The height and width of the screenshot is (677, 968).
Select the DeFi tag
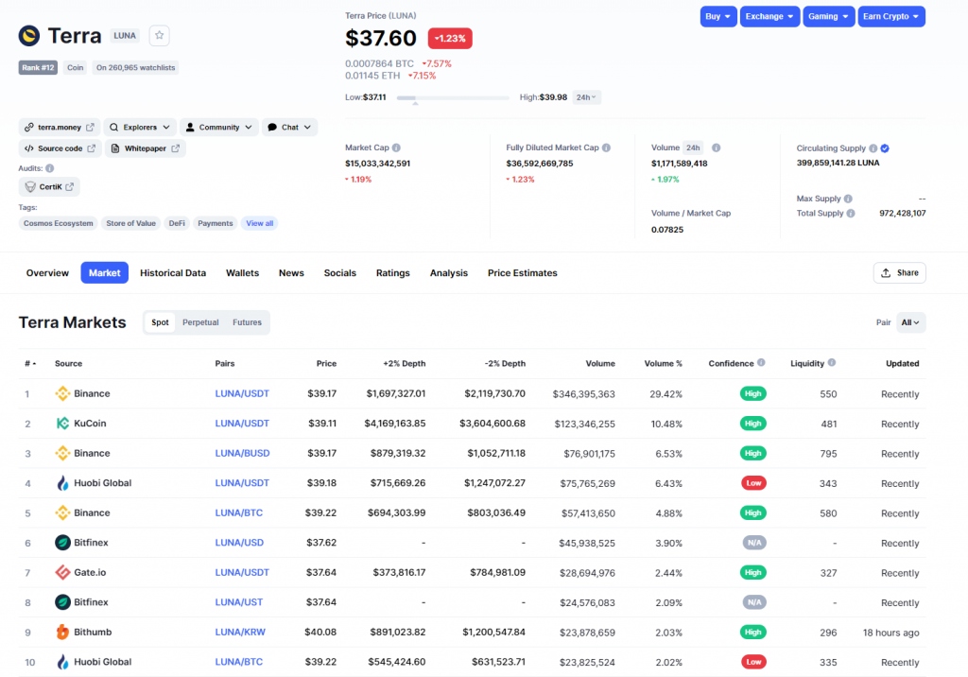pos(177,223)
